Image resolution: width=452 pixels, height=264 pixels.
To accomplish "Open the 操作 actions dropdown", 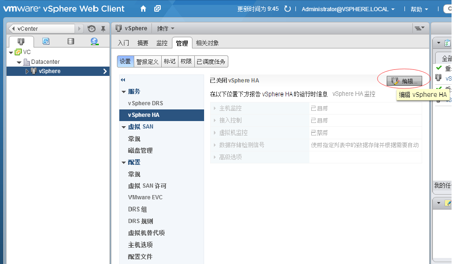I will pyautogui.click(x=166, y=28).
